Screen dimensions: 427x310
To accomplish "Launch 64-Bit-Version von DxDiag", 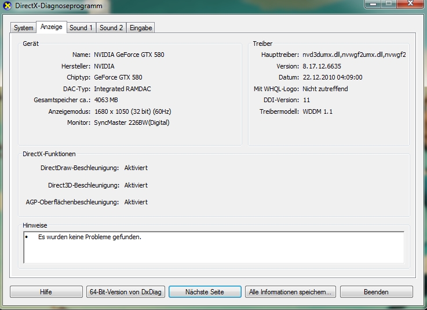I will pyautogui.click(x=126, y=292).
